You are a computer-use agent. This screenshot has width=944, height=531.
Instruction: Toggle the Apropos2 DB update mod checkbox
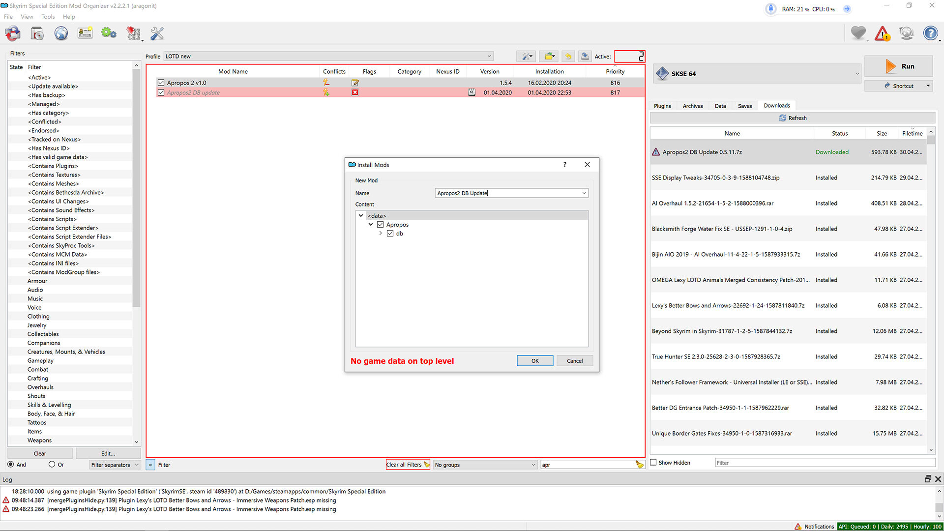tap(161, 92)
